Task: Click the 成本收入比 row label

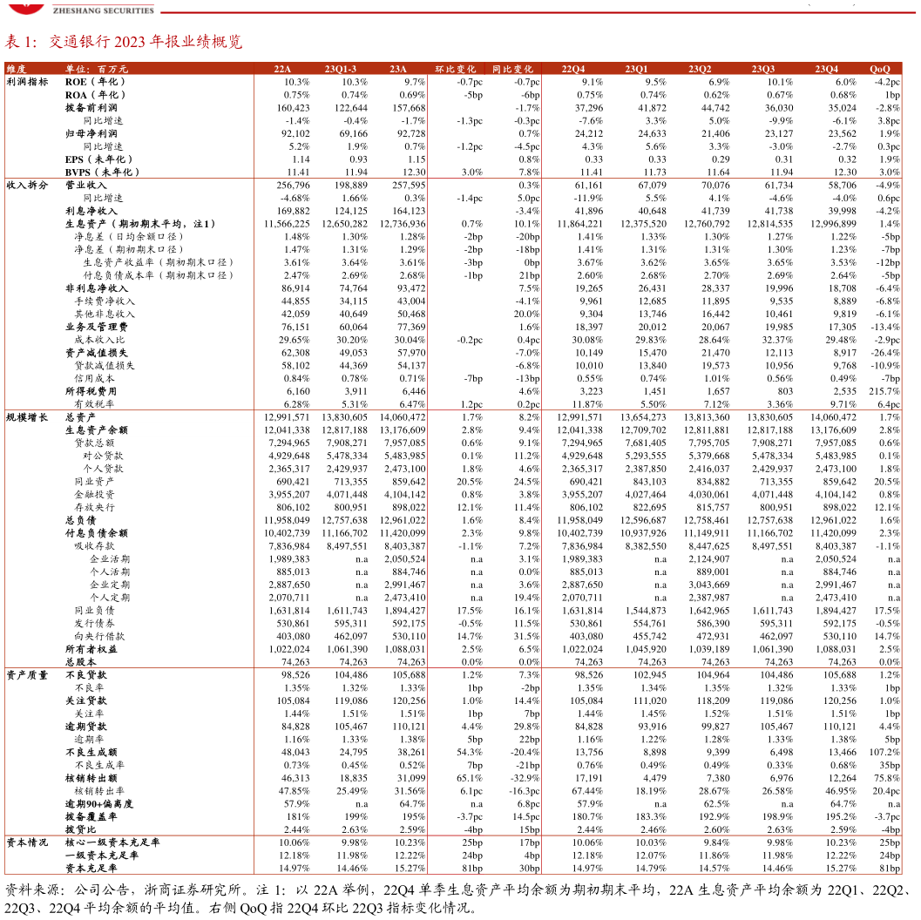Action: point(99,340)
